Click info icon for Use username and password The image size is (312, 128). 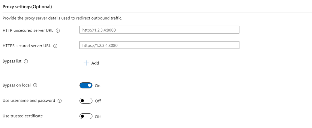pos(60,101)
